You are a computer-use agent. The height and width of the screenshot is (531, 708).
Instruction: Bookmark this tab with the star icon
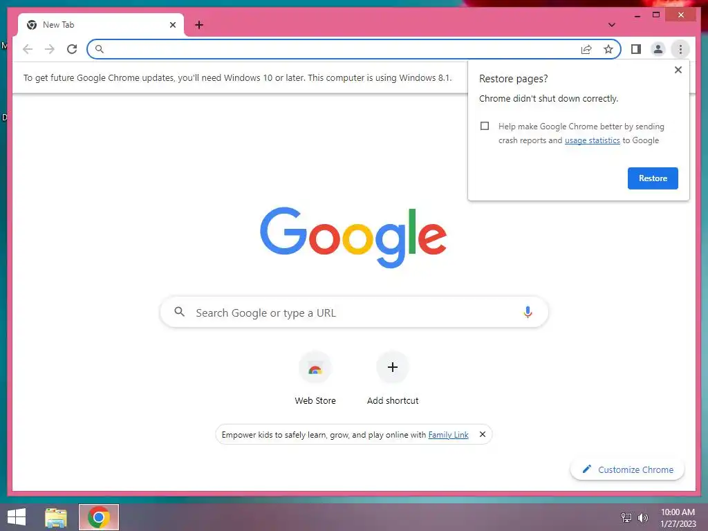click(608, 49)
